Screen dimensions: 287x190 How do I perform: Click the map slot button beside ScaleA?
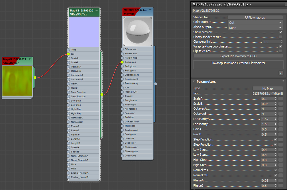click(x=281, y=98)
